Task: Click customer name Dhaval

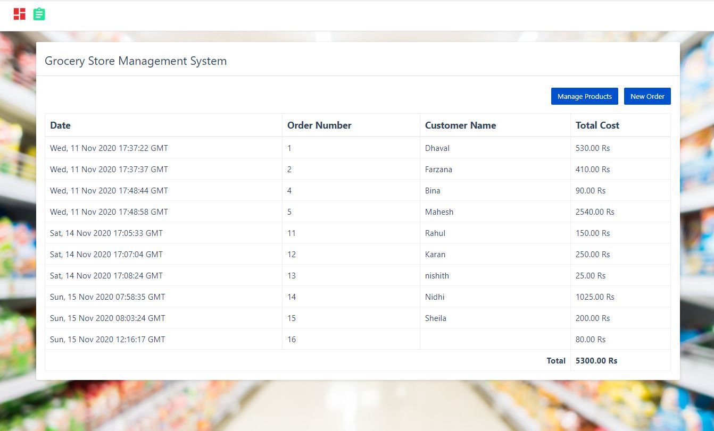Action: click(x=437, y=148)
